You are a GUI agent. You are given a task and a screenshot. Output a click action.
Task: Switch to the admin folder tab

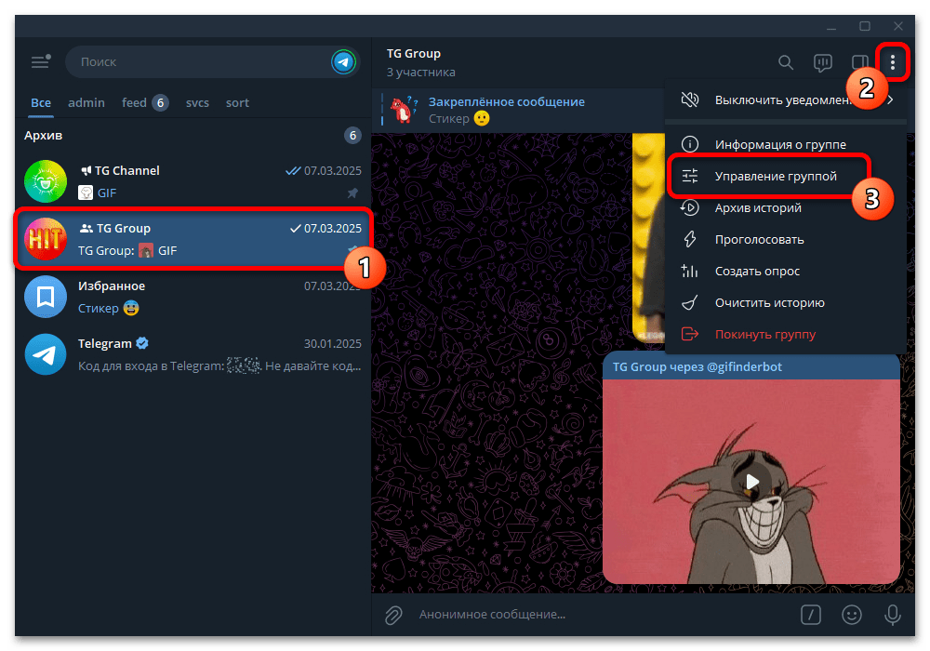[86, 102]
